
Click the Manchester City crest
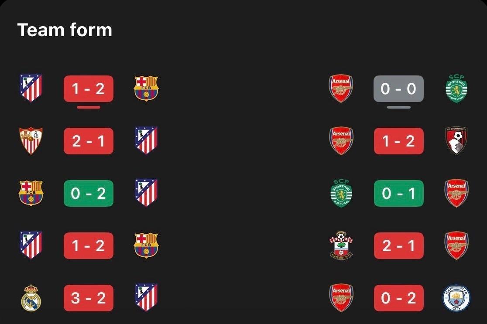tap(456, 298)
